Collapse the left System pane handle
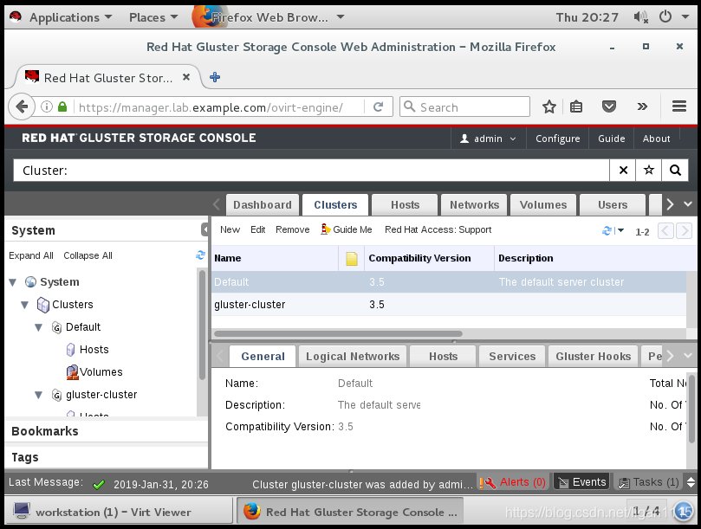Screen dimensions: 701x529 pyautogui.click(x=204, y=229)
